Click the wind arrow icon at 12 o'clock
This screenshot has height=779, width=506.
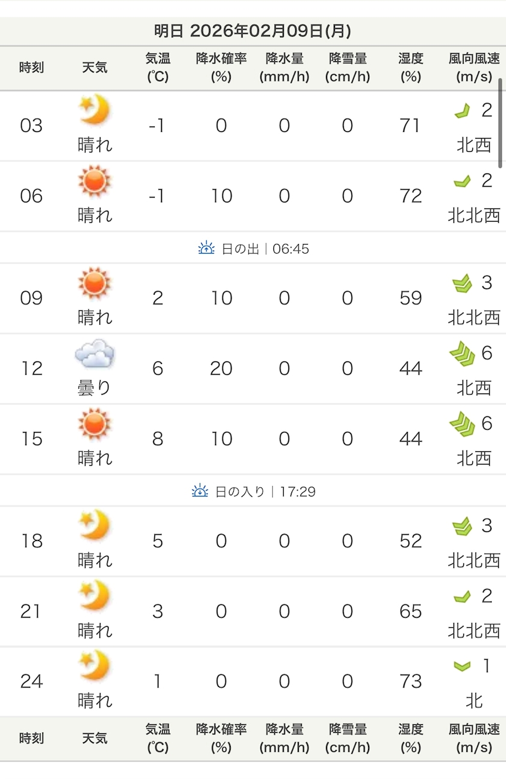click(462, 354)
